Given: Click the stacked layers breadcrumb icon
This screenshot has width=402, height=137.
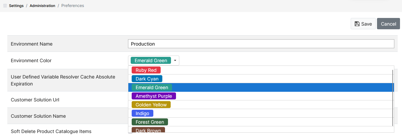Looking at the screenshot, I should 5,6.
